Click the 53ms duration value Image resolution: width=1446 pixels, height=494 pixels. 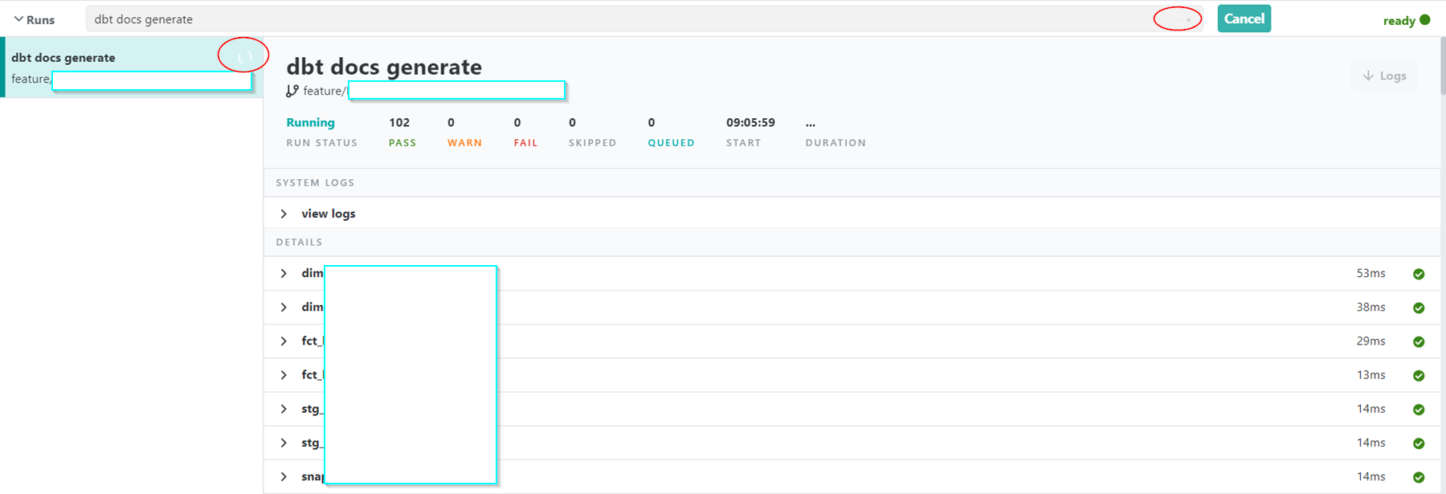coord(1370,273)
